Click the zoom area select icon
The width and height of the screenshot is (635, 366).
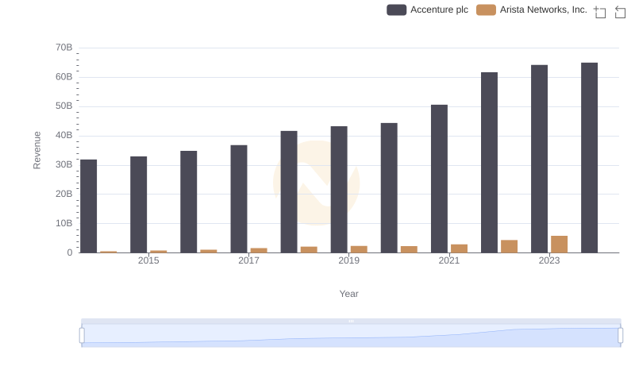click(x=600, y=12)
